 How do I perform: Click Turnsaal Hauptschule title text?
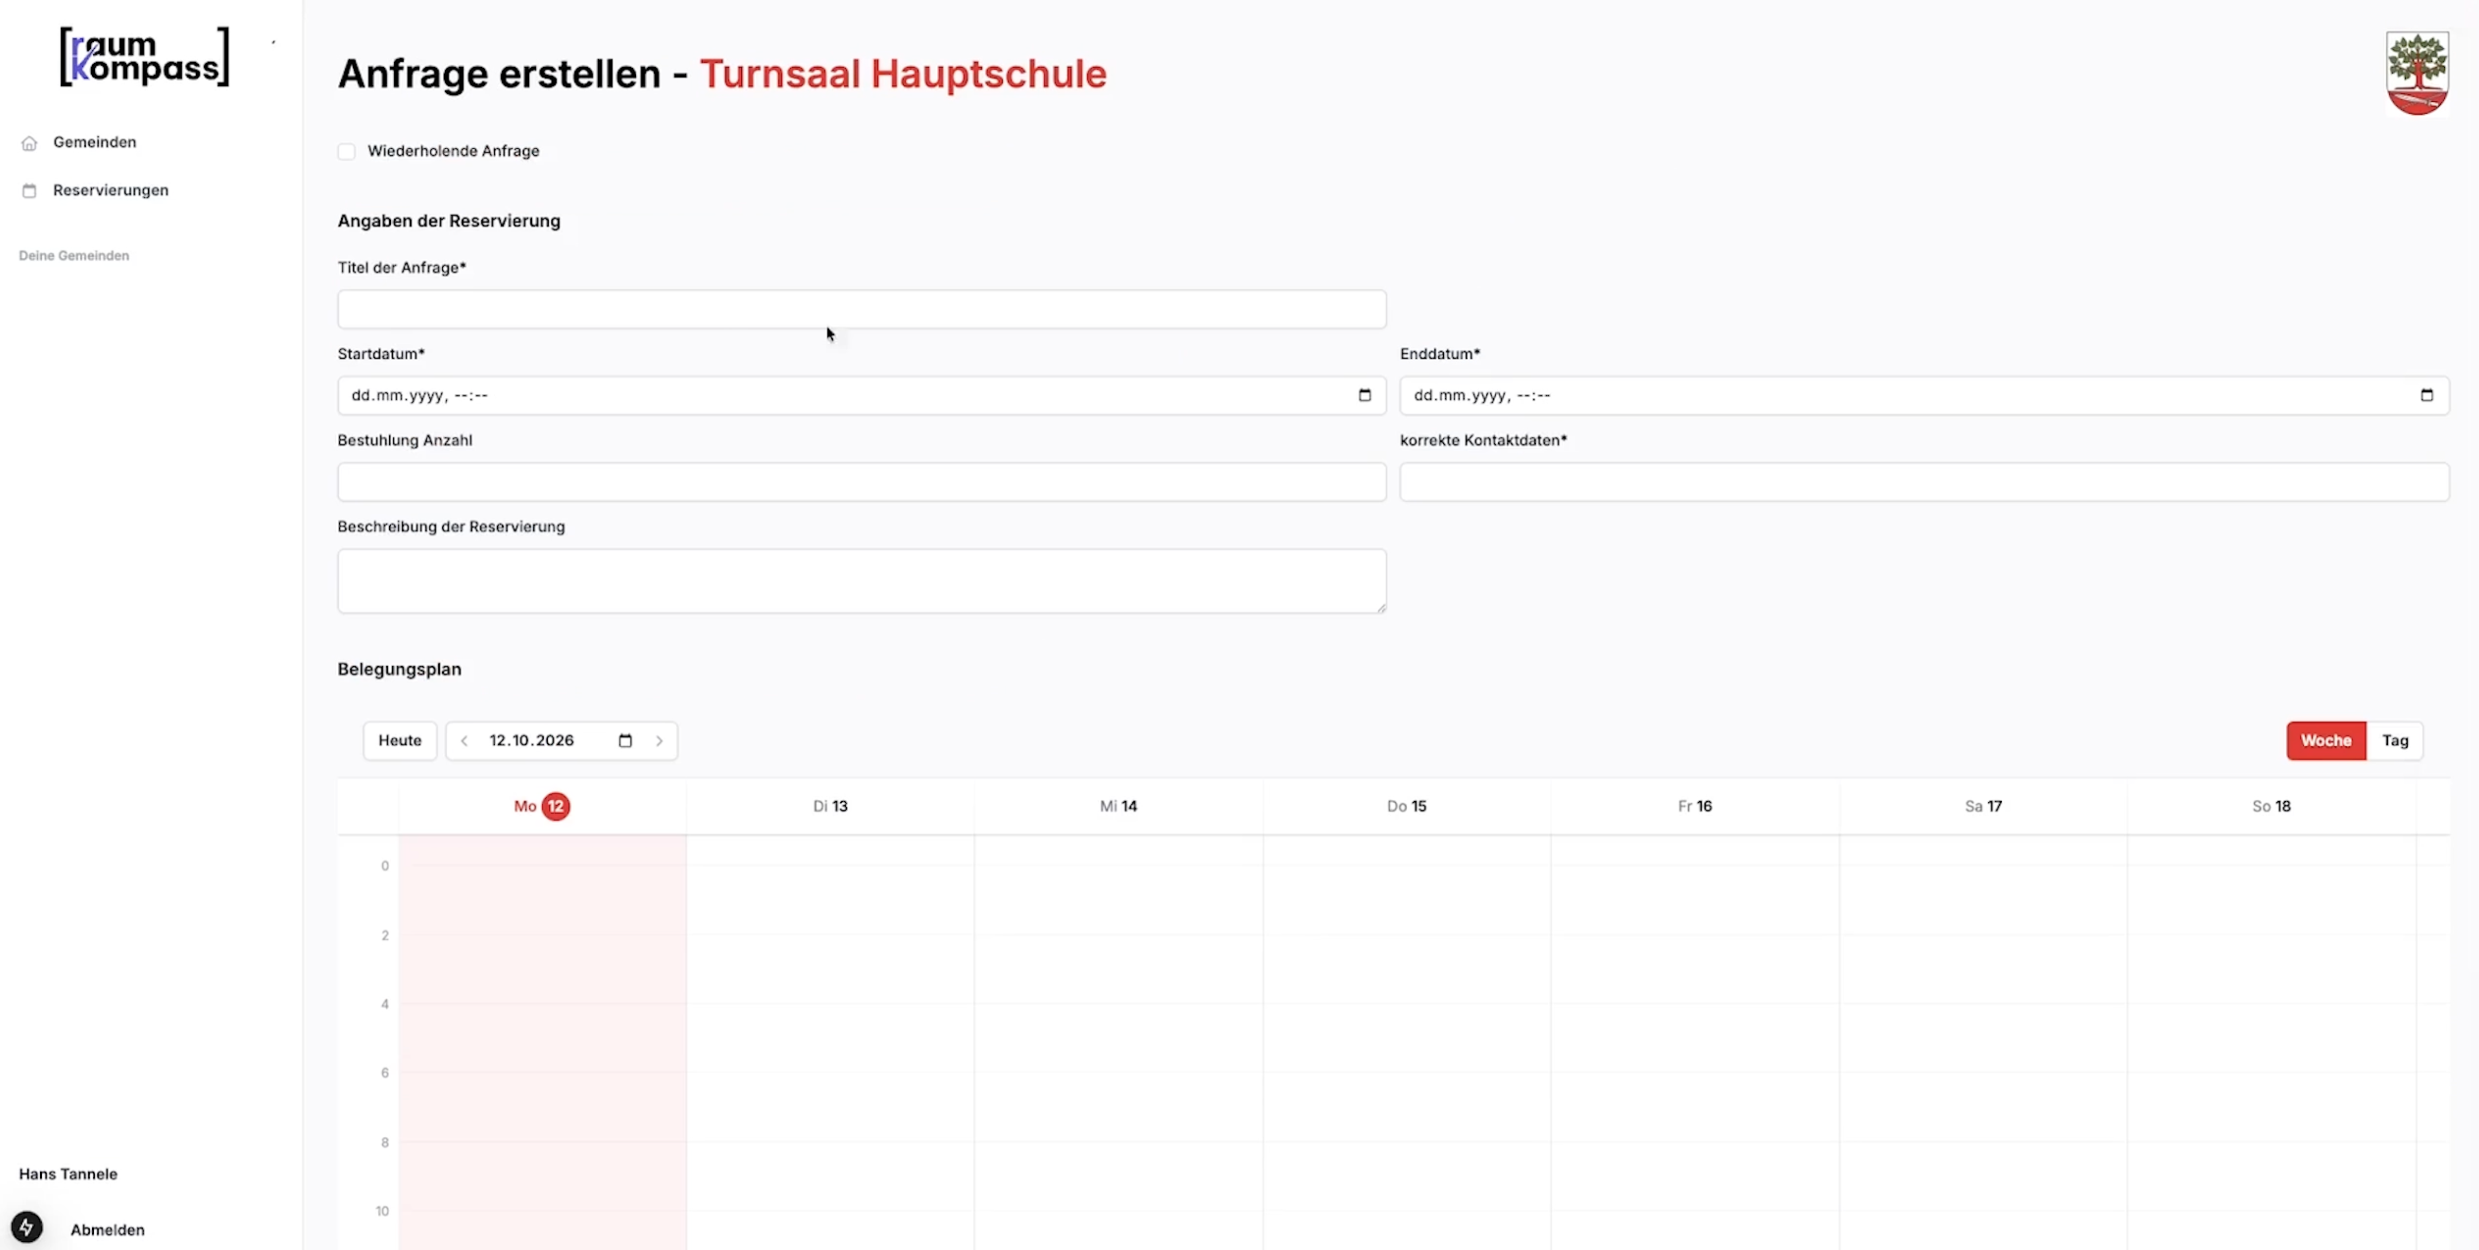tap(903, 74)
